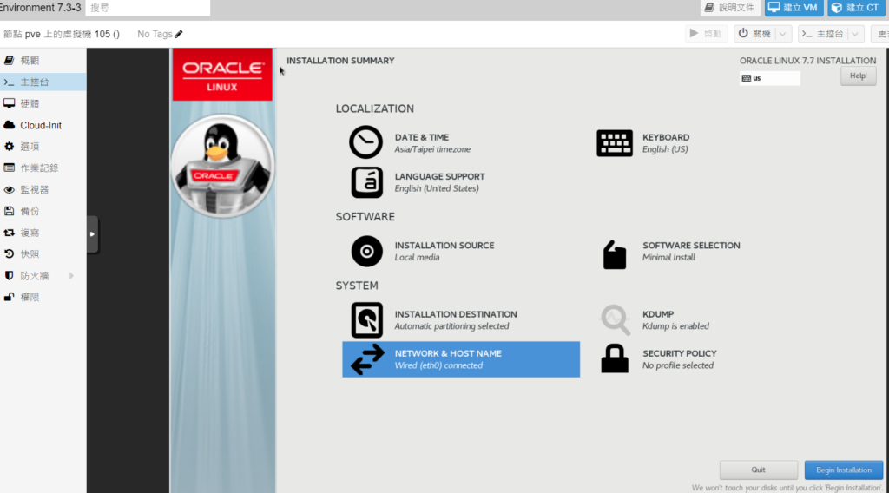Open Language Support icon
Screen dimensions: 889x493
[x=365, y=182]
